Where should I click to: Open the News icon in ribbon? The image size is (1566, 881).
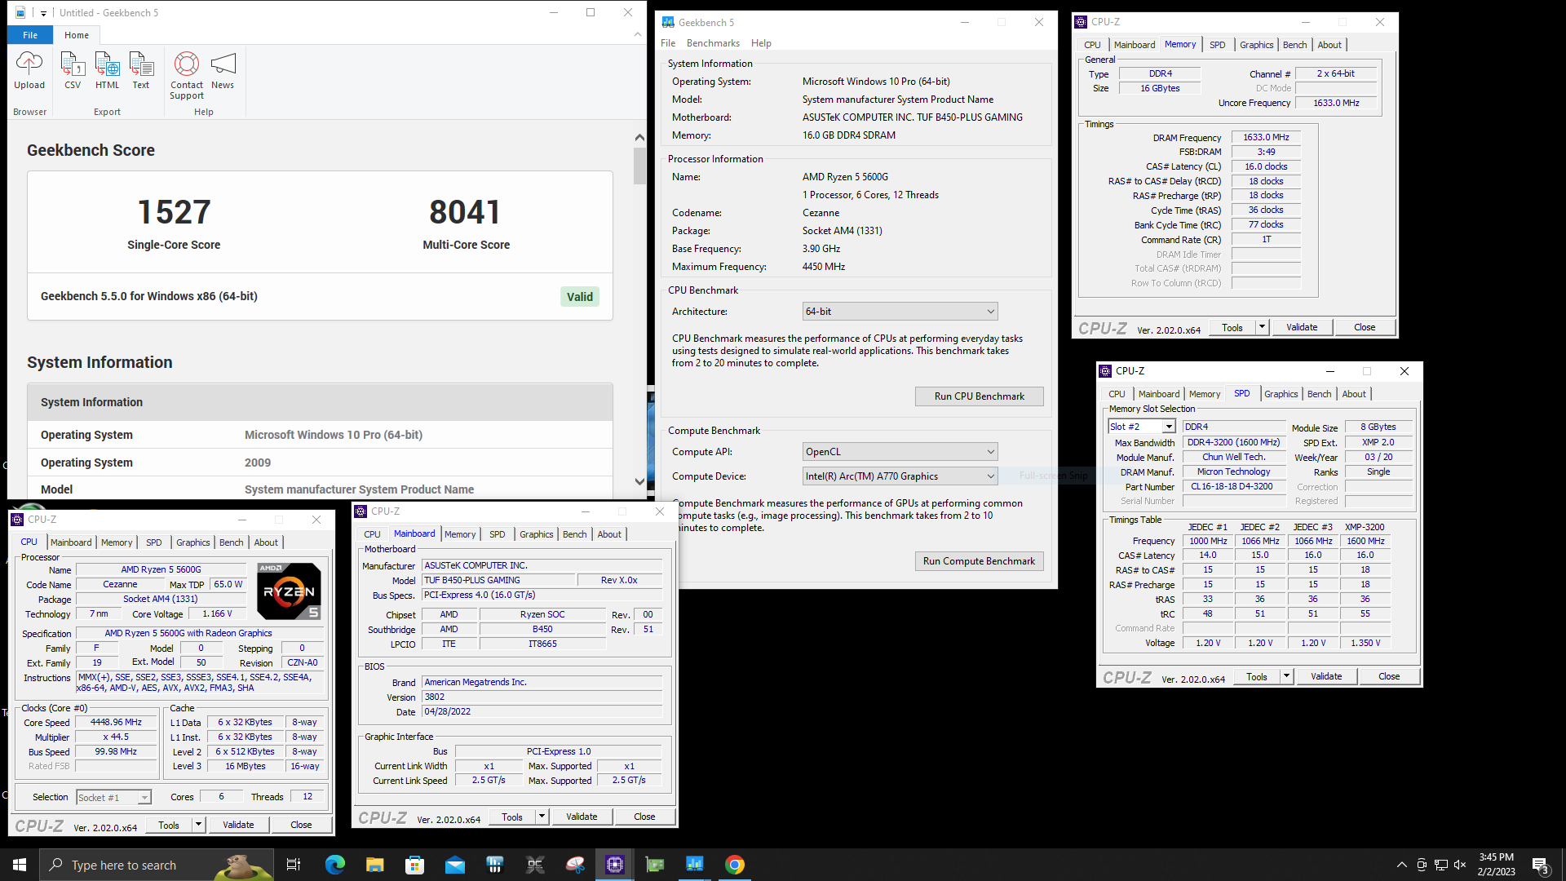pyautogui.click(x=223, y=70)
